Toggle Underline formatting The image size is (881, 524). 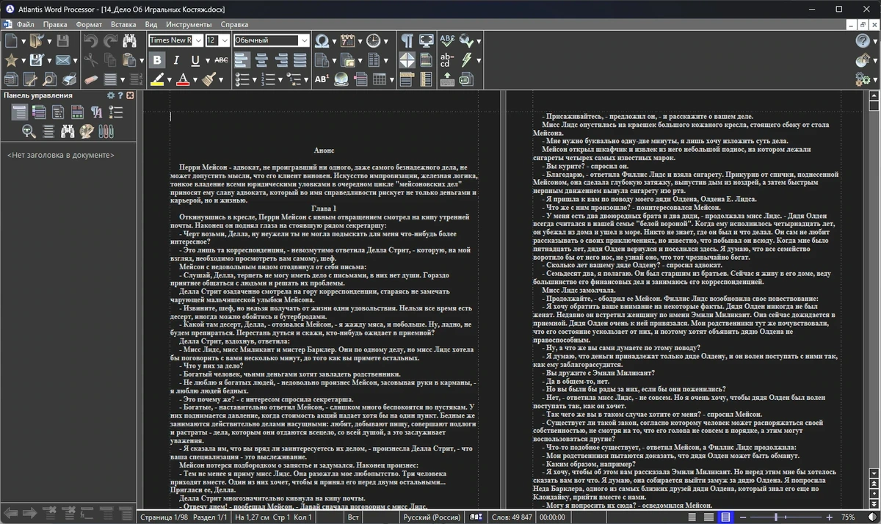(195, 60)
